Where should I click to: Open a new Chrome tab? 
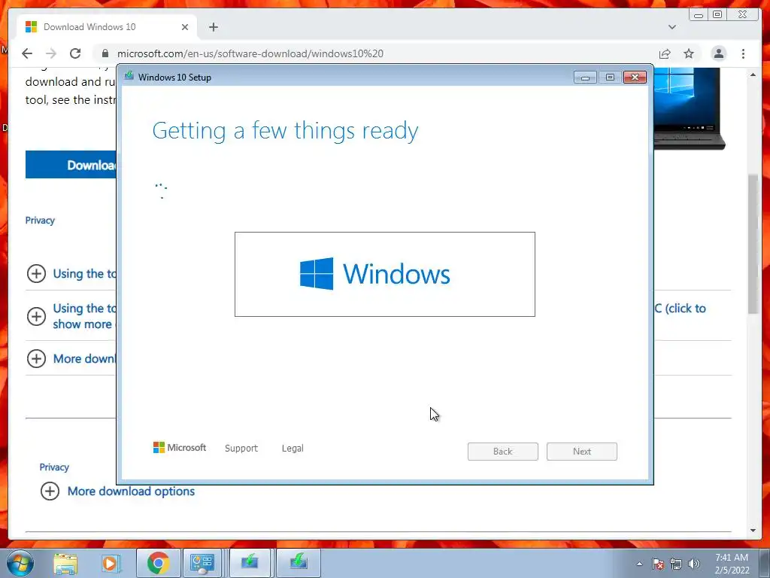click(x=213, y=27)
